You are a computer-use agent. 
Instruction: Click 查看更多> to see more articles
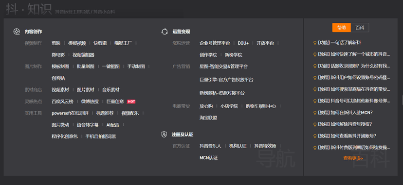click(353, 158)
